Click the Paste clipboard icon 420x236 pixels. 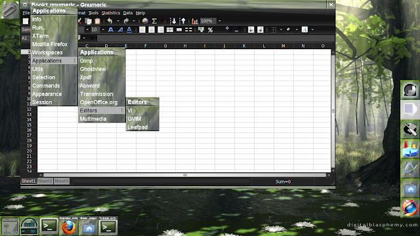tap(98, 21)
